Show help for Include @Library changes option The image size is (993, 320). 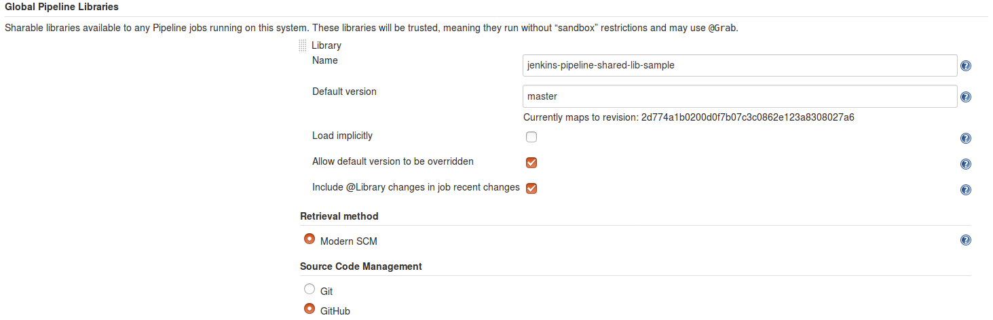[966, 190]
